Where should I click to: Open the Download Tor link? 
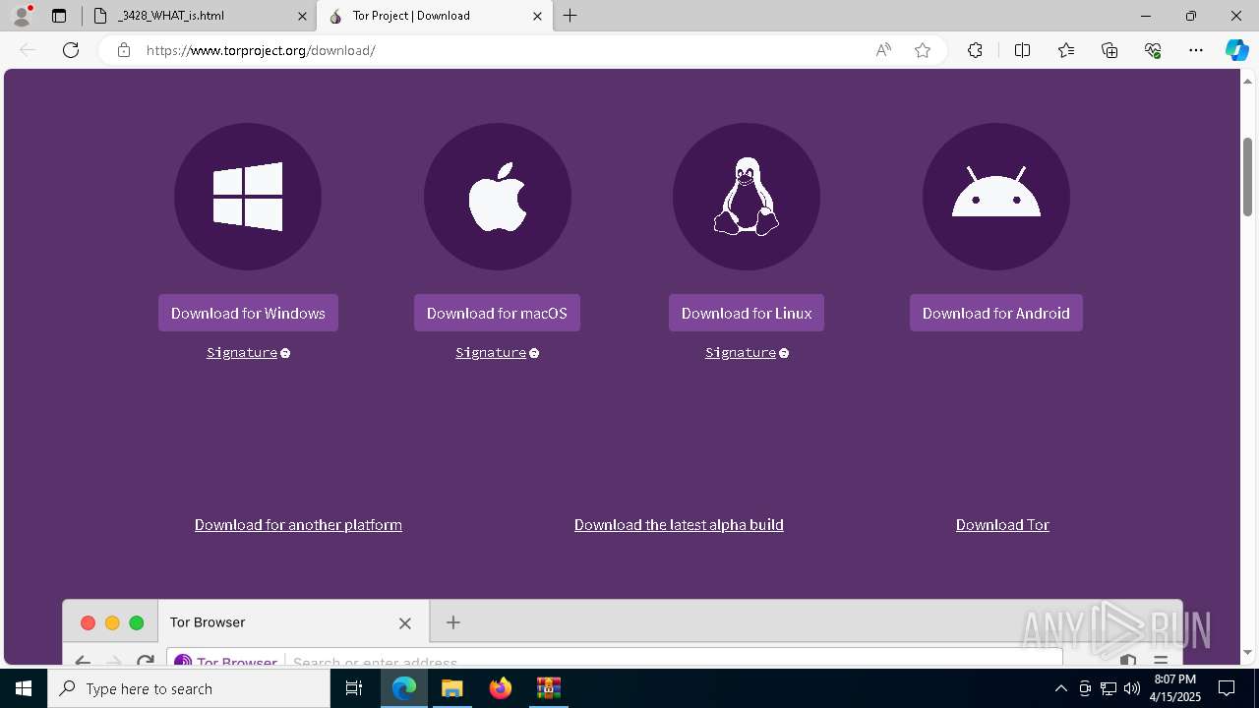coord(1002,524)
